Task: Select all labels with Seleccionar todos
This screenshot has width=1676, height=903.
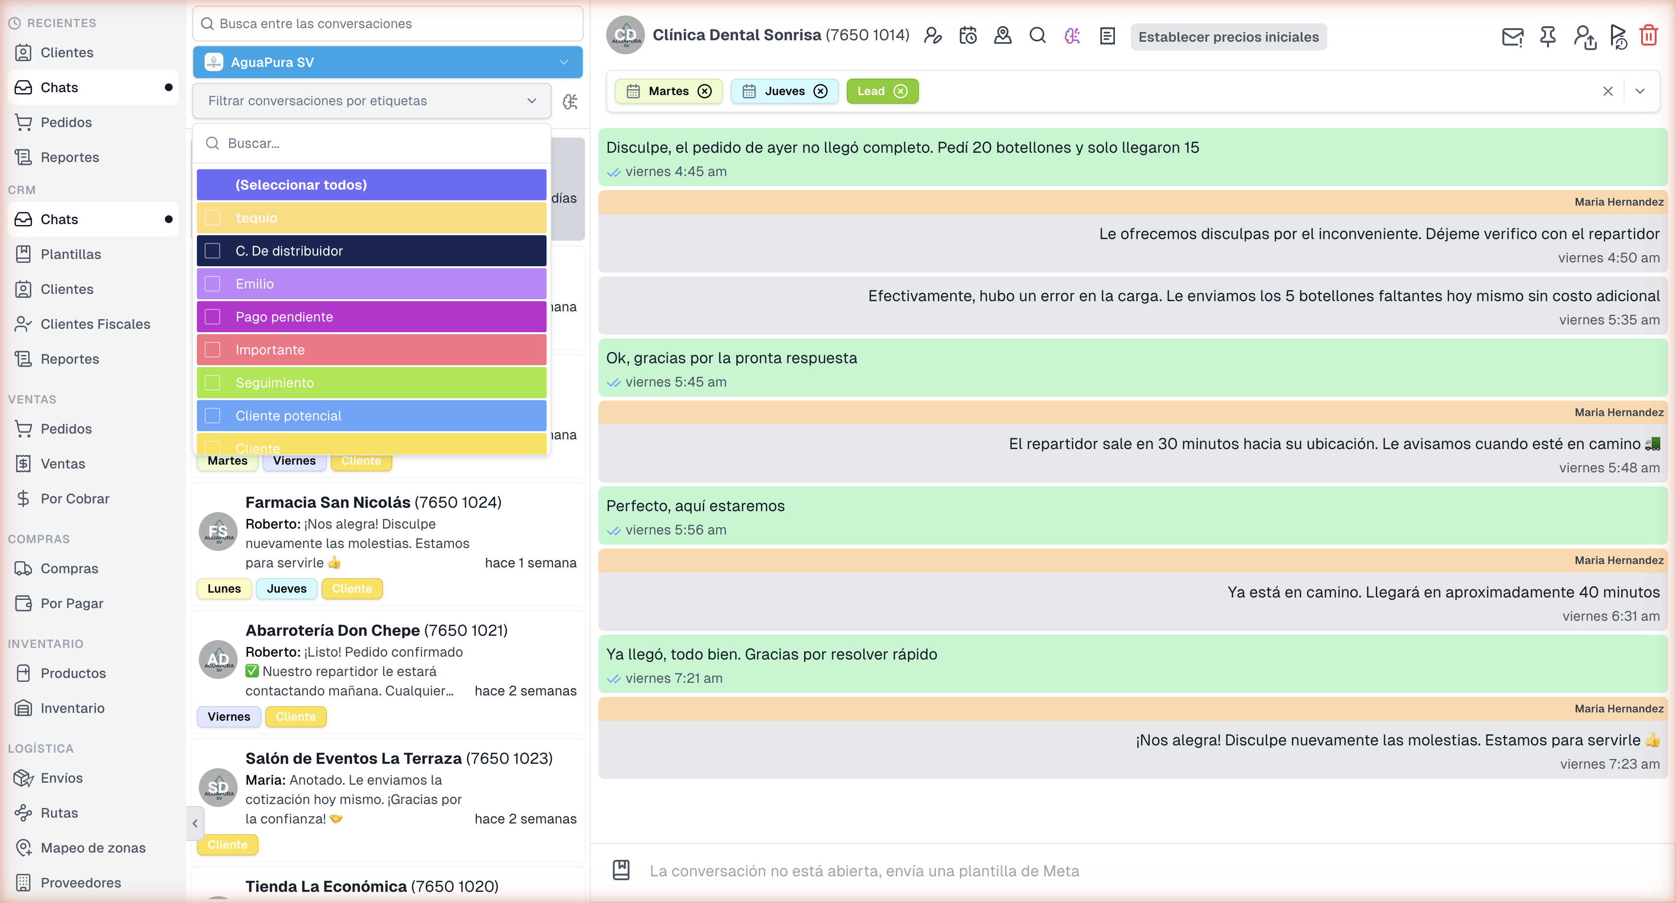Action: point(301,184)
